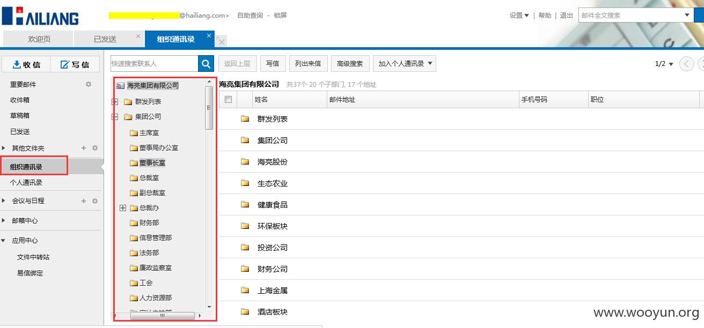Expand 会议与日程 section
The height and width of the screenshot is (328, 704).
coord(4,201)
